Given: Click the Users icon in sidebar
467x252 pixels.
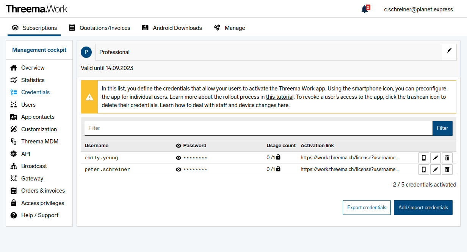Looking at the screenshot, I should click(14, 105).
